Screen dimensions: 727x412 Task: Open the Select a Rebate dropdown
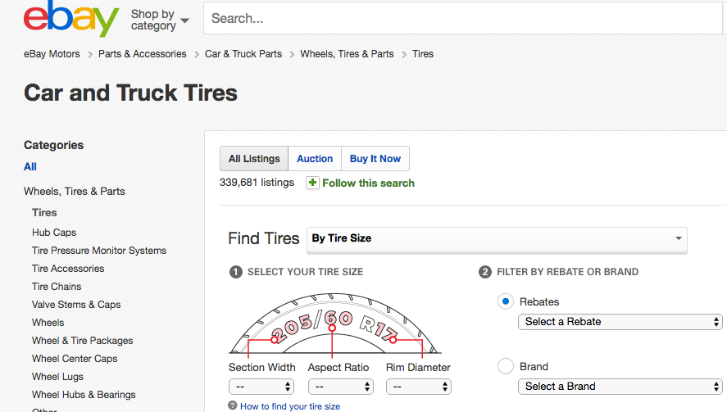click(x=620, y=322)
